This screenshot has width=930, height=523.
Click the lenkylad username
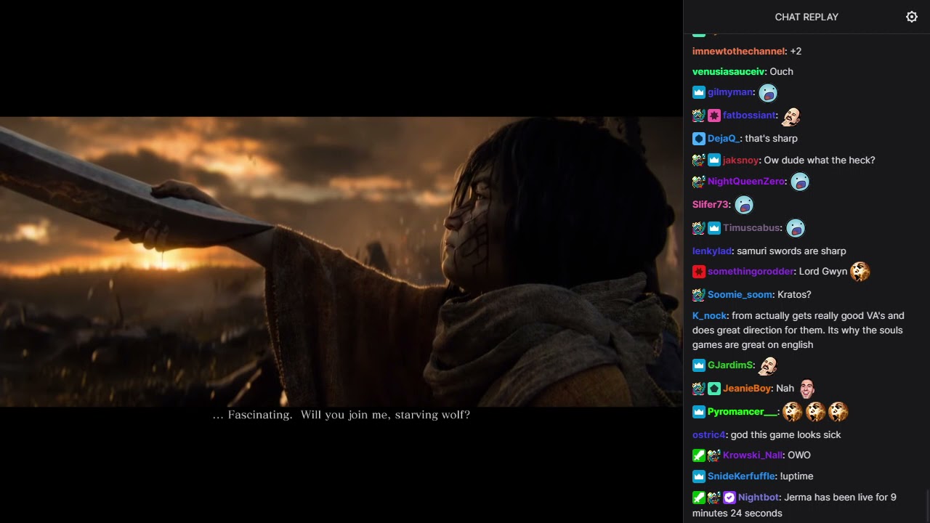click(712, 251)
